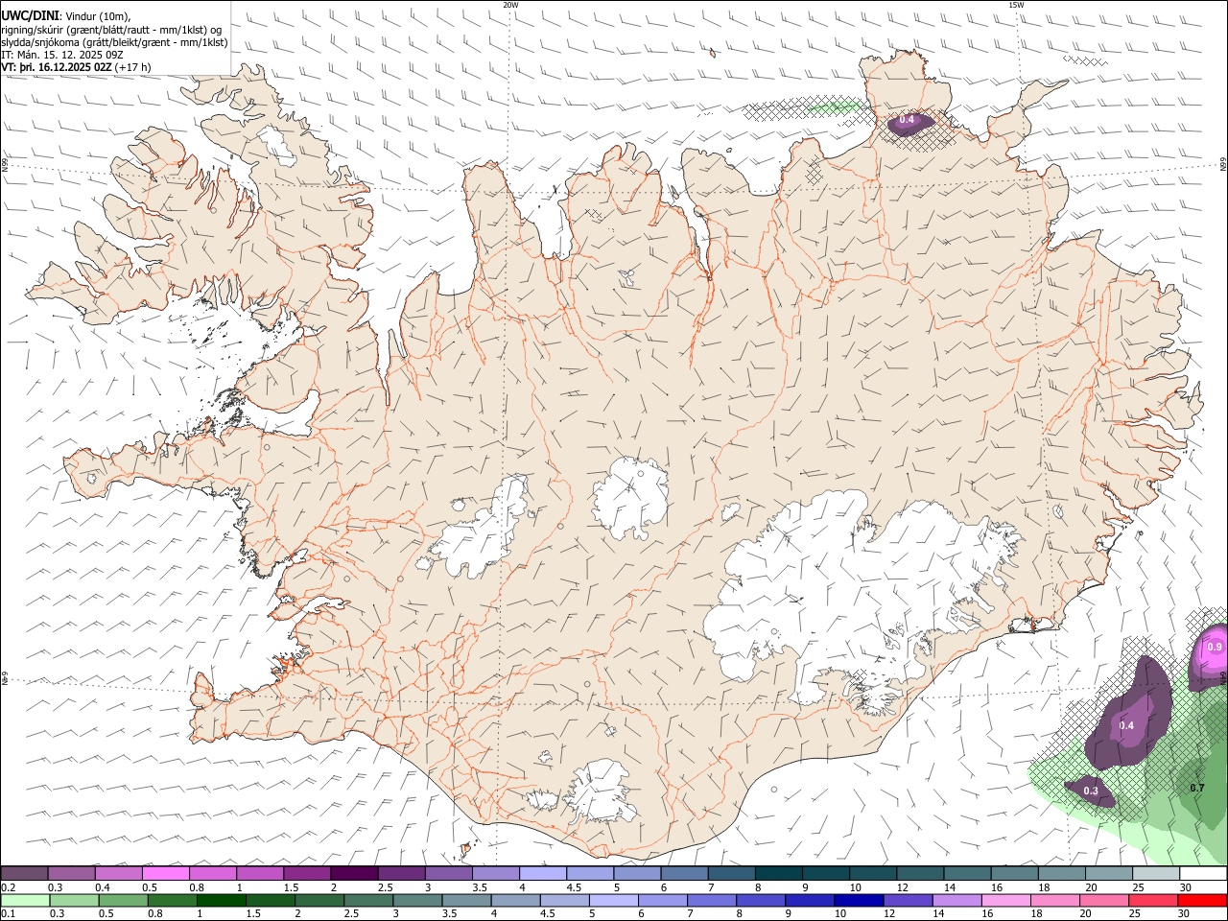
Task: Pick the 0.8 green swatch, bottom legend row
Action: click(x=172, y=900)
